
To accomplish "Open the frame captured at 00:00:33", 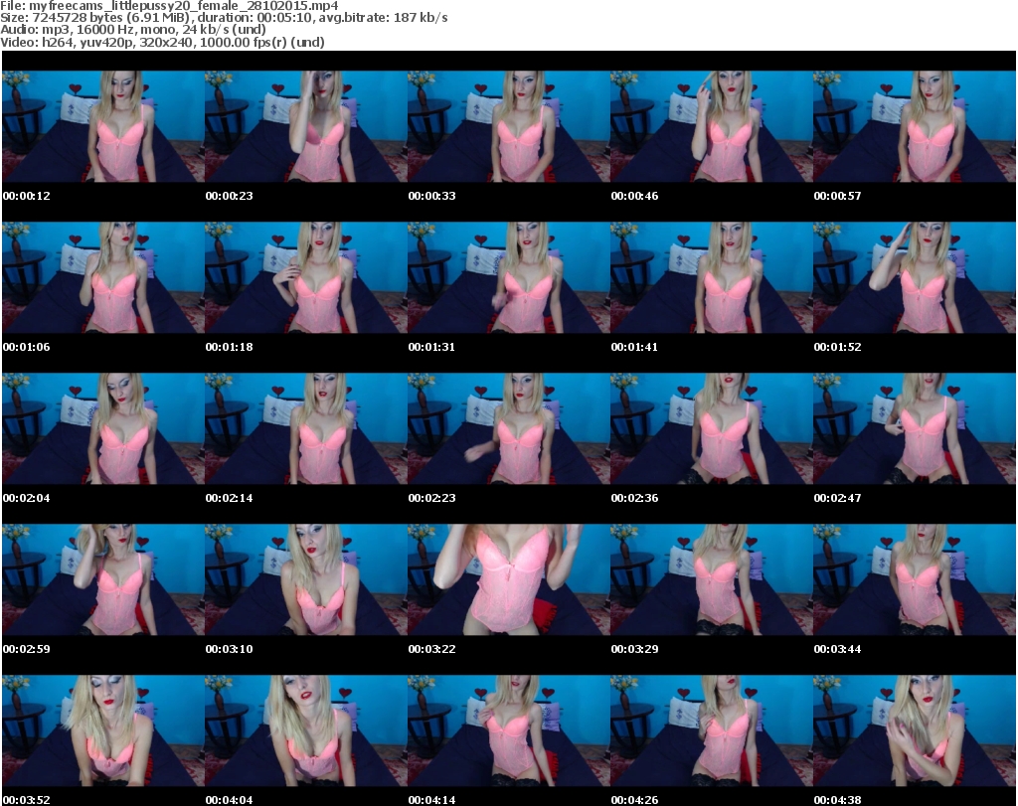I will click(508, 126).
